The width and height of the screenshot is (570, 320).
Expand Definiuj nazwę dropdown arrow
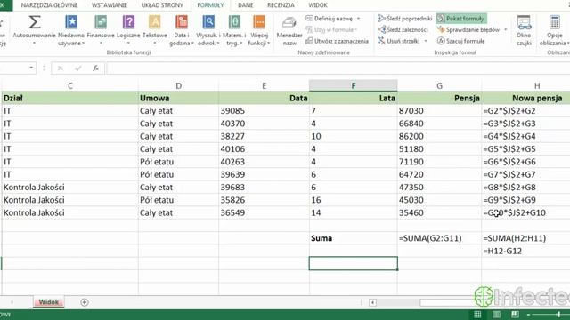pyautogui.click(x=358, y=19)
